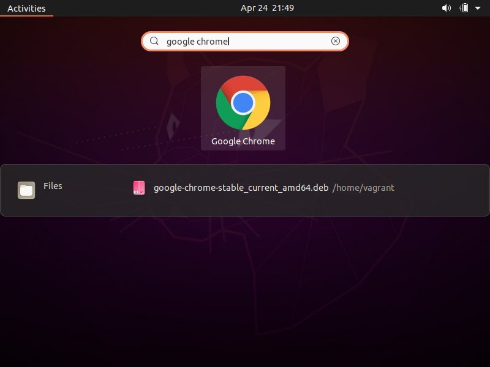Click the package icon beside the deb file
The width and height of the screenshot is (490, 367).
[139, 188]
